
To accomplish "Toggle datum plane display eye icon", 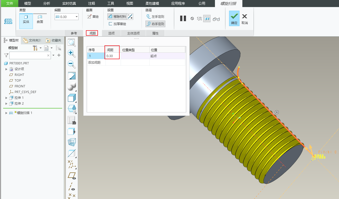I will point(72,176).
